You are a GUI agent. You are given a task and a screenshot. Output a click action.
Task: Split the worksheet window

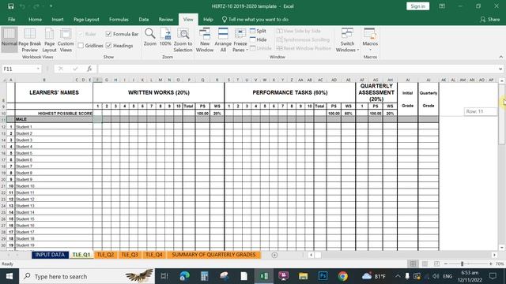(x=258, y=31)
